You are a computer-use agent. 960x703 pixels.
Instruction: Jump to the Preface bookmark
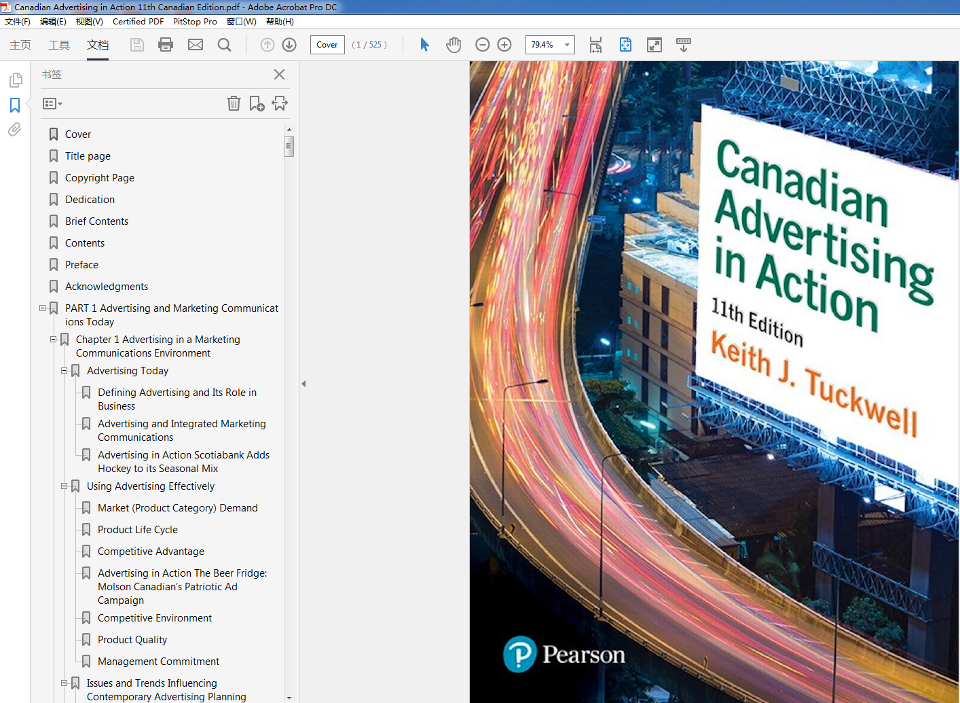[x=81, y=265]
